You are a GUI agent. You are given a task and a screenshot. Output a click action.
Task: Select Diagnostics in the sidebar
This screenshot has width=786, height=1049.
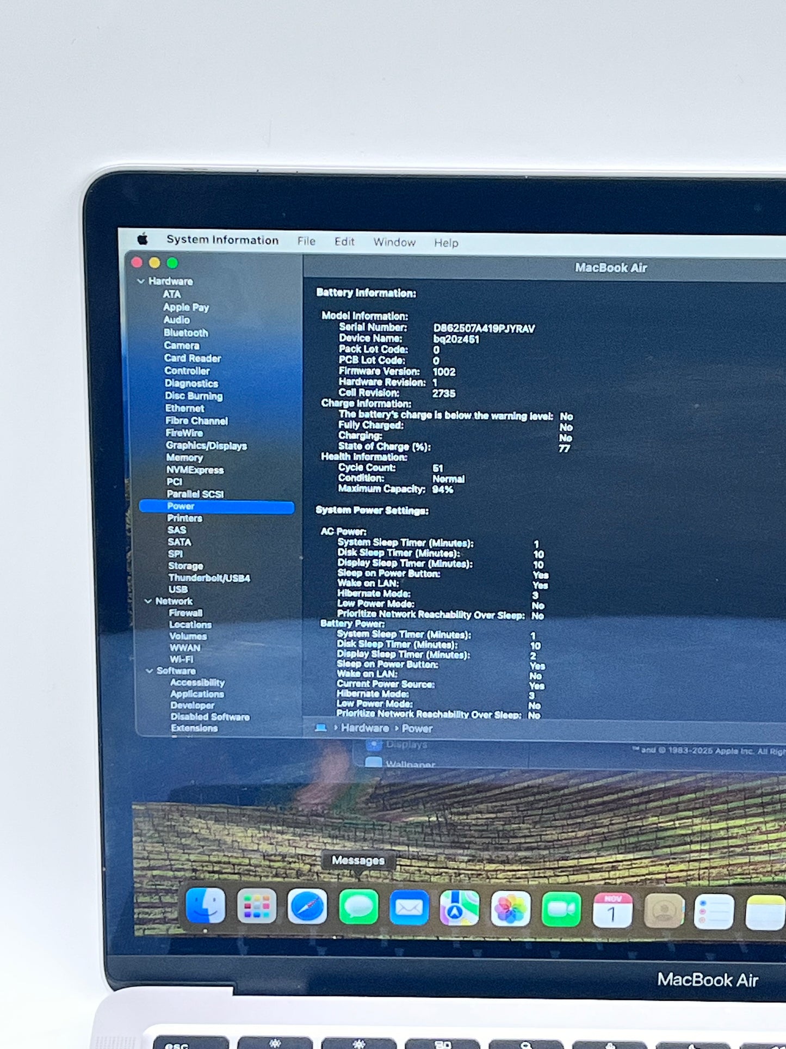(191, 383)
